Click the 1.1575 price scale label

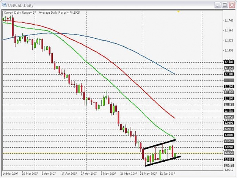pos(229,41)
